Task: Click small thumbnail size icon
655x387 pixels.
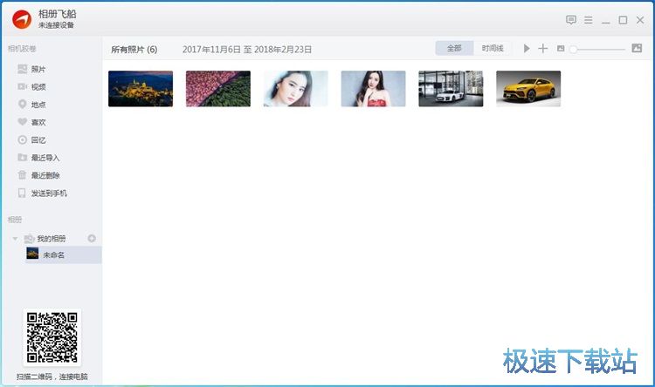Action: pos(561,49)
